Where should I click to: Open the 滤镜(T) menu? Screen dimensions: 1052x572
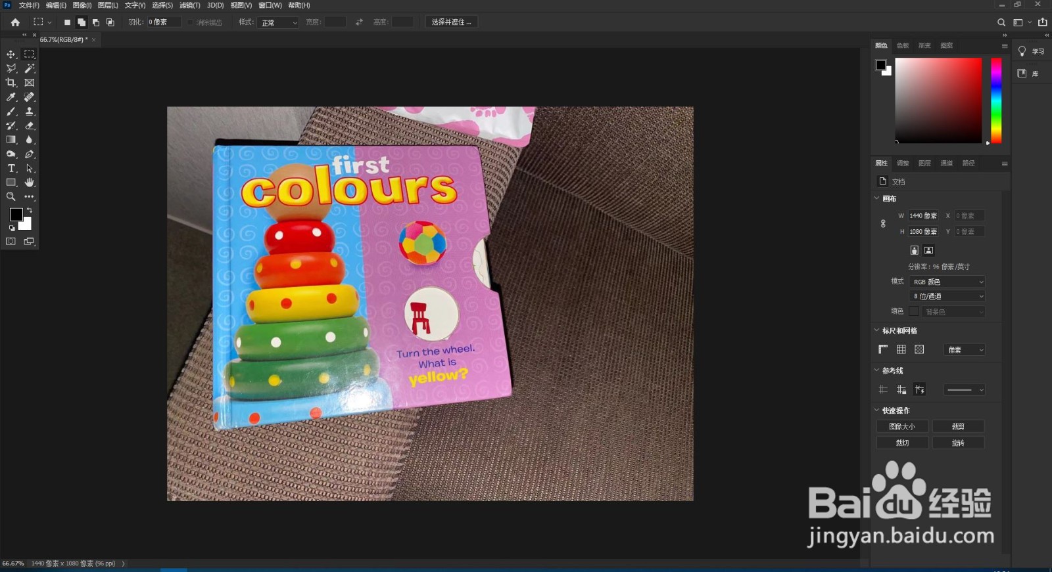point(190,5)
